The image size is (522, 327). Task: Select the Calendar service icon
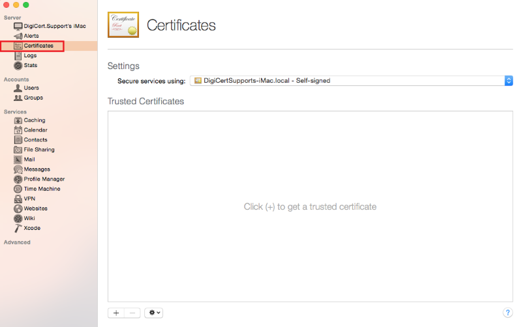pos(18,130)
